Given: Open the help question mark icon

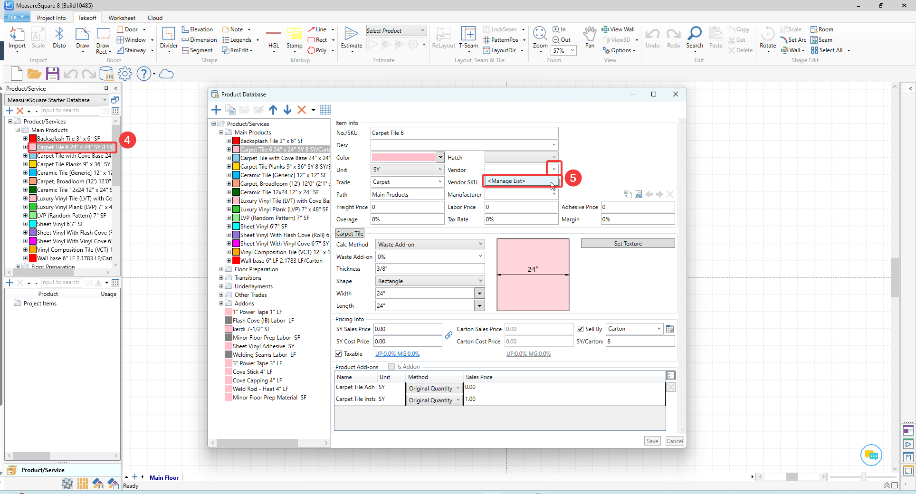Looking at the screenshot, I should pos(144,74).
